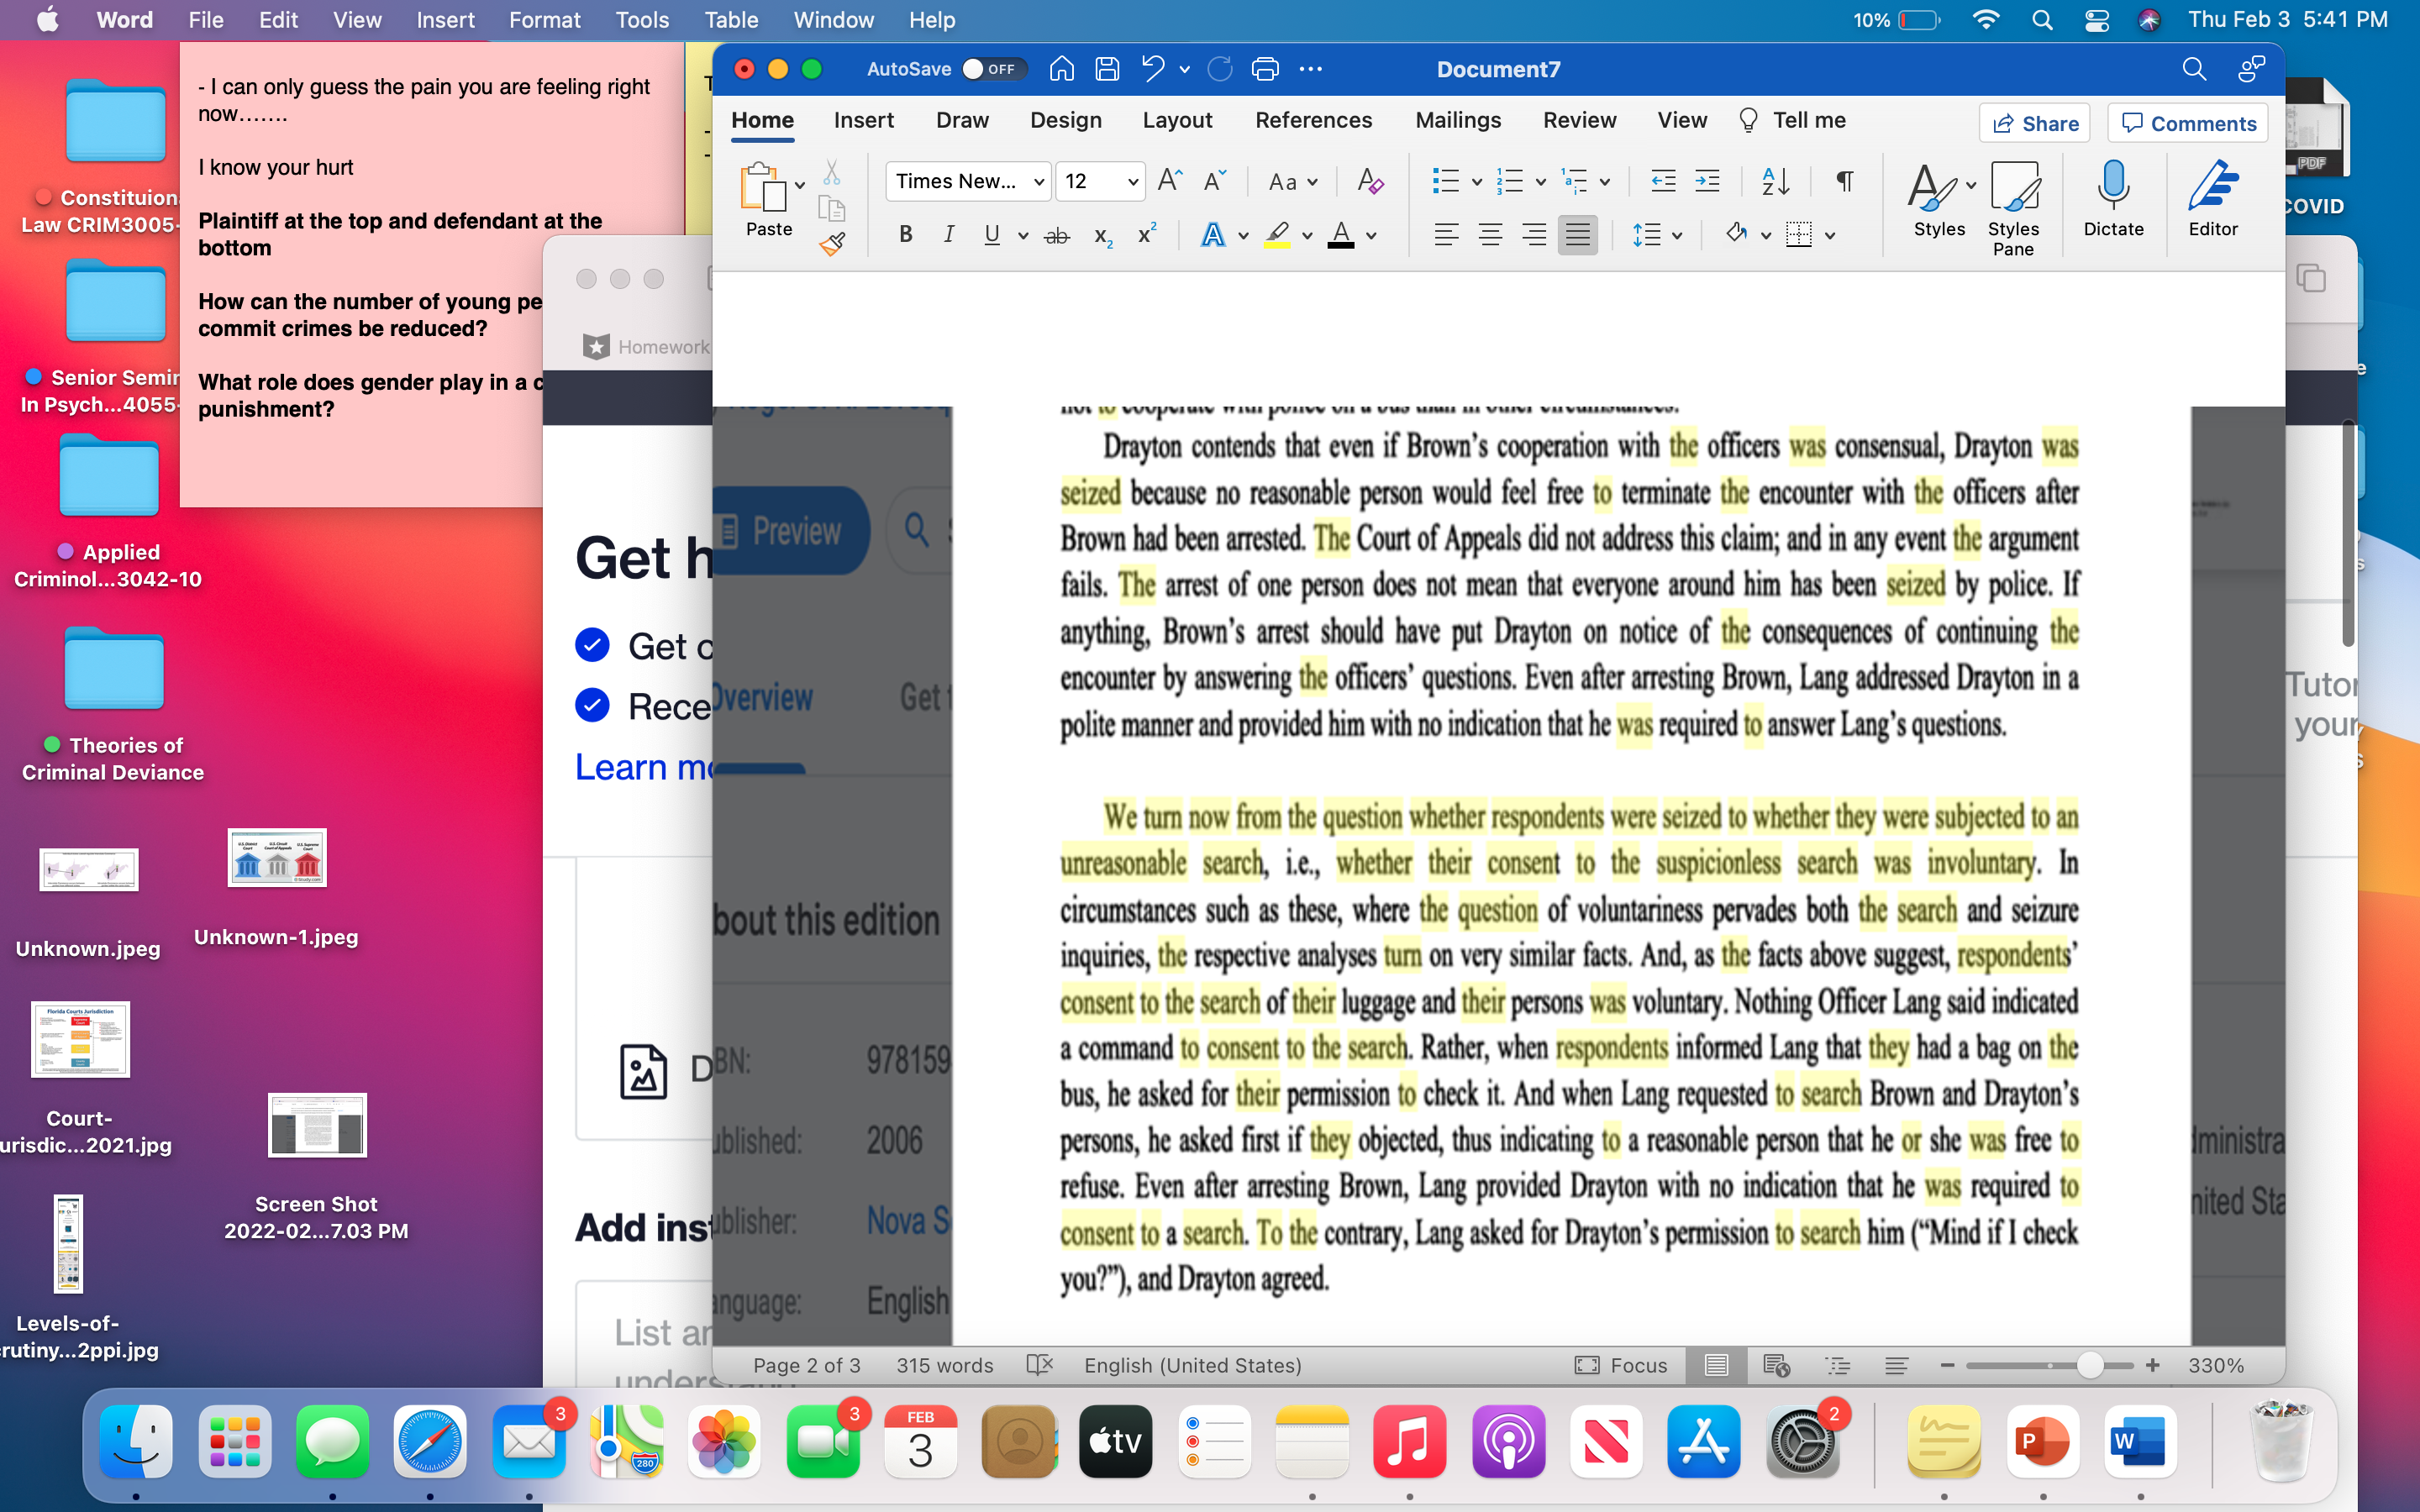Open the Times New Roman font dropdown
The width and height of the screenshot is (2420, 1512).
(1039, 182)
